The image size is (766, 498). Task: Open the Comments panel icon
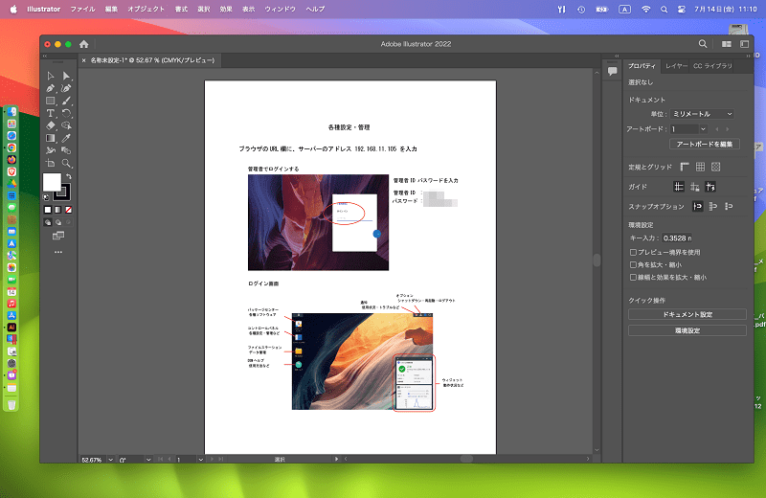coord(612,72)
